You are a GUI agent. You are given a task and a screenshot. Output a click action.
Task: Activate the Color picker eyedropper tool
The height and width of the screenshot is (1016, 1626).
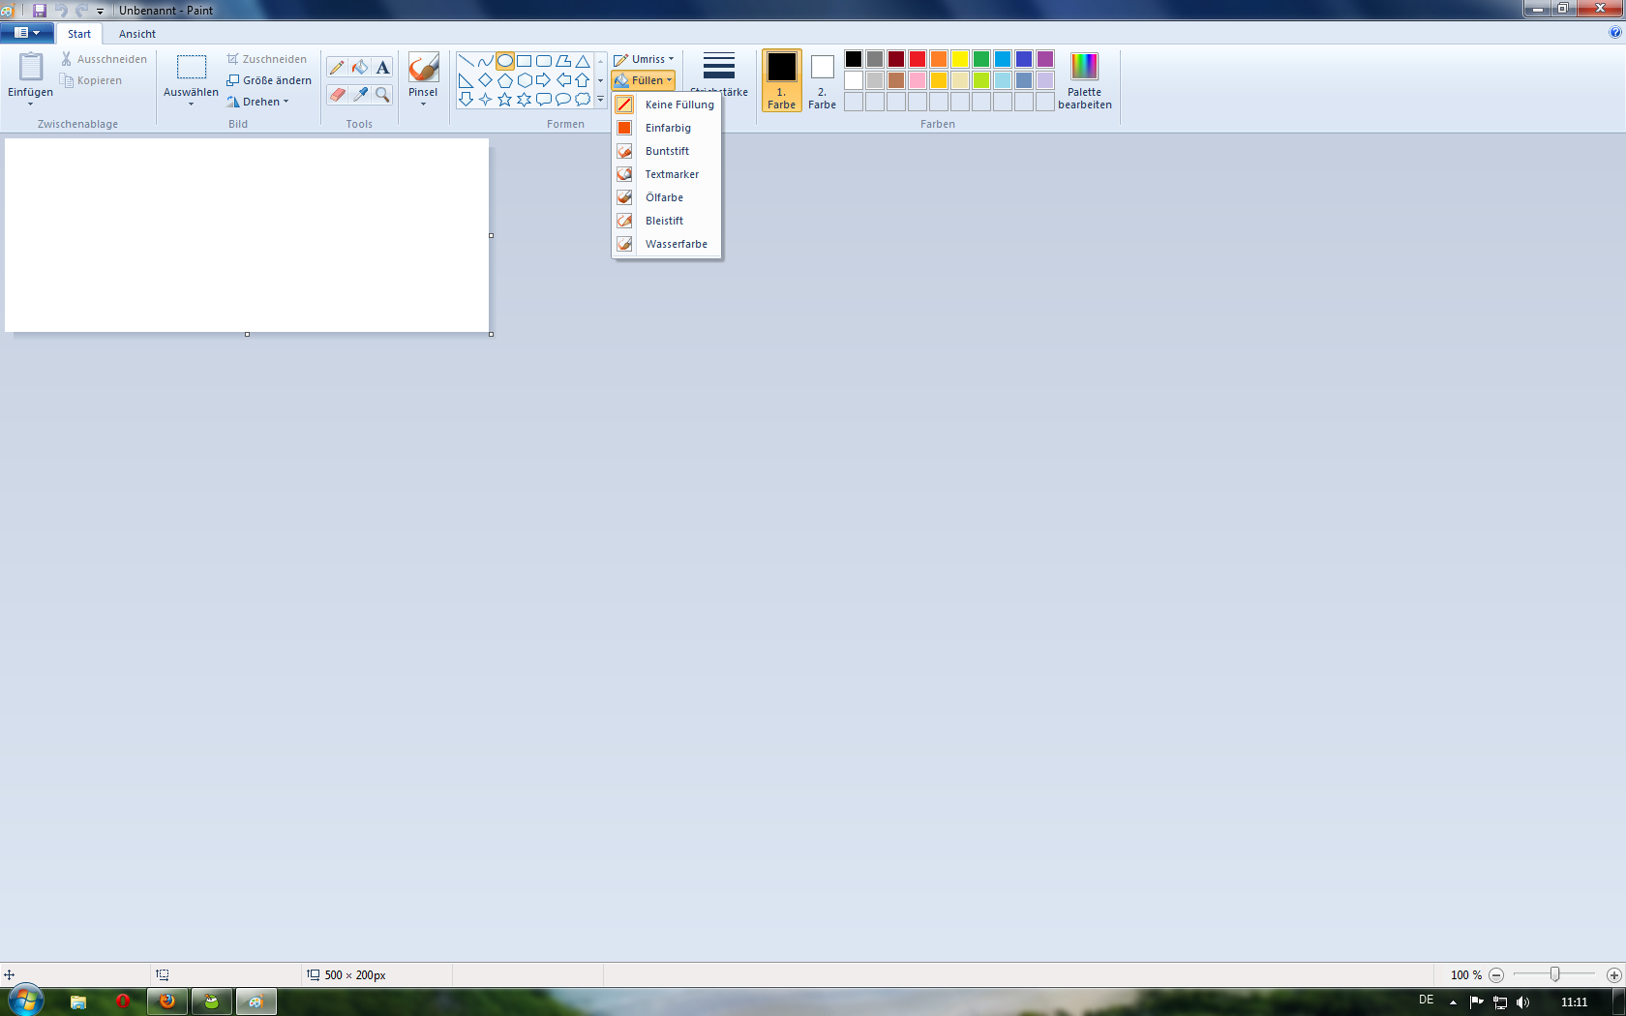(x=360, y=94)
